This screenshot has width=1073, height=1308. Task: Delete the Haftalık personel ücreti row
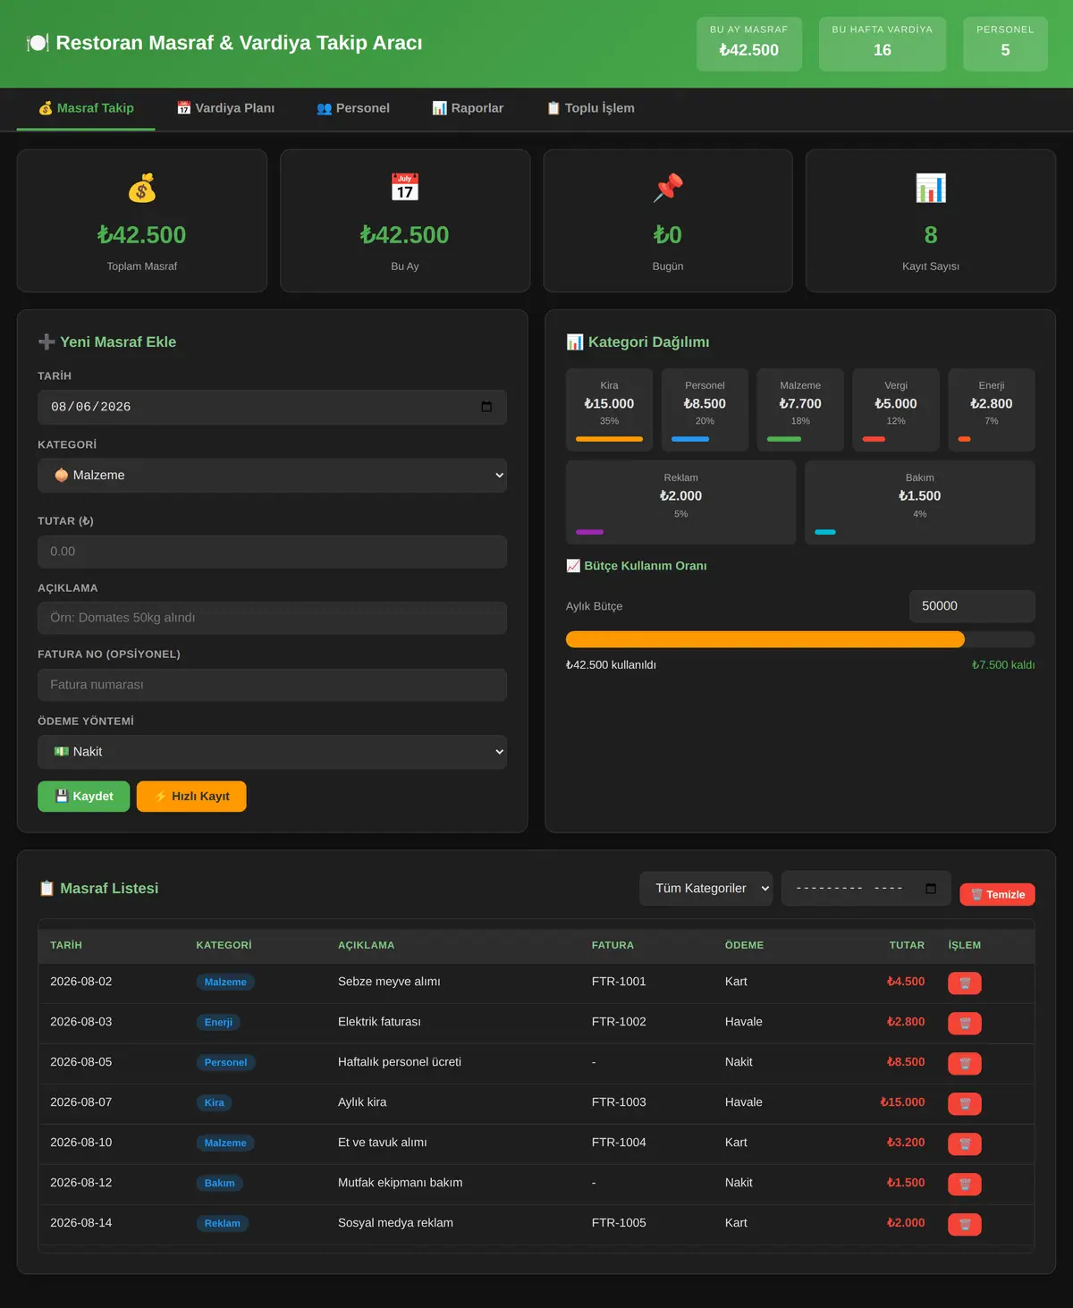[x=964, y=1063]
